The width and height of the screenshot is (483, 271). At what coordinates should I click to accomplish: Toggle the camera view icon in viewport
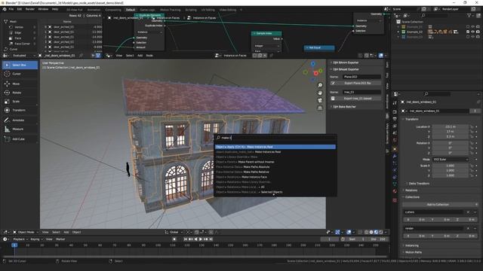[x=320, y=100]
